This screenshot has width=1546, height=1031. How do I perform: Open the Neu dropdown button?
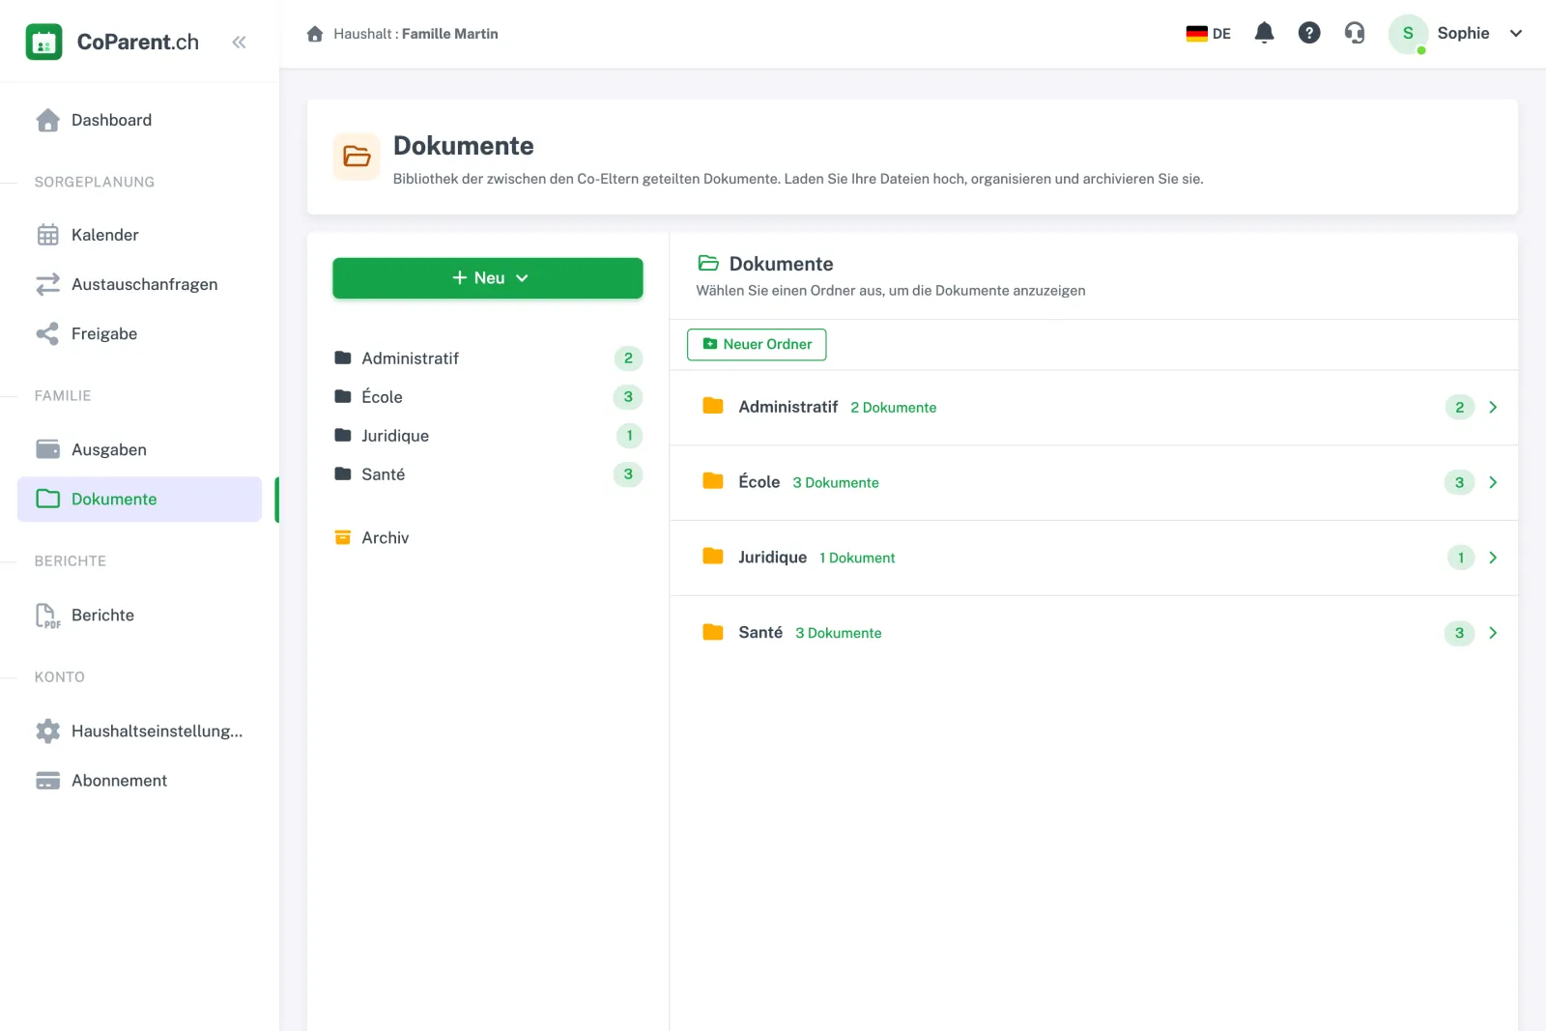tap(488, 278)
